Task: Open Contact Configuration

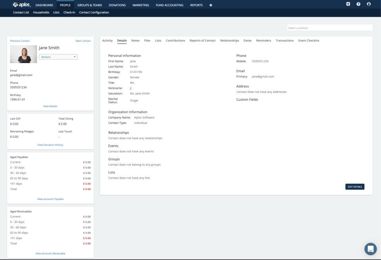Action: [94, 12]
